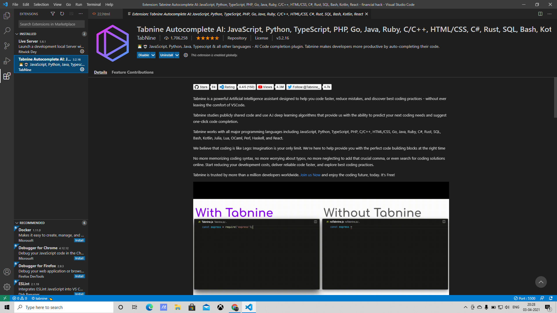
Task: Install the Docker extension
Action: pyautogui.click(x=79, y=240)
